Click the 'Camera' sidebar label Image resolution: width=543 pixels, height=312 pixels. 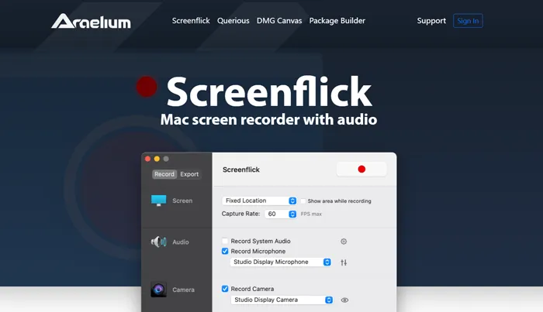183,290
